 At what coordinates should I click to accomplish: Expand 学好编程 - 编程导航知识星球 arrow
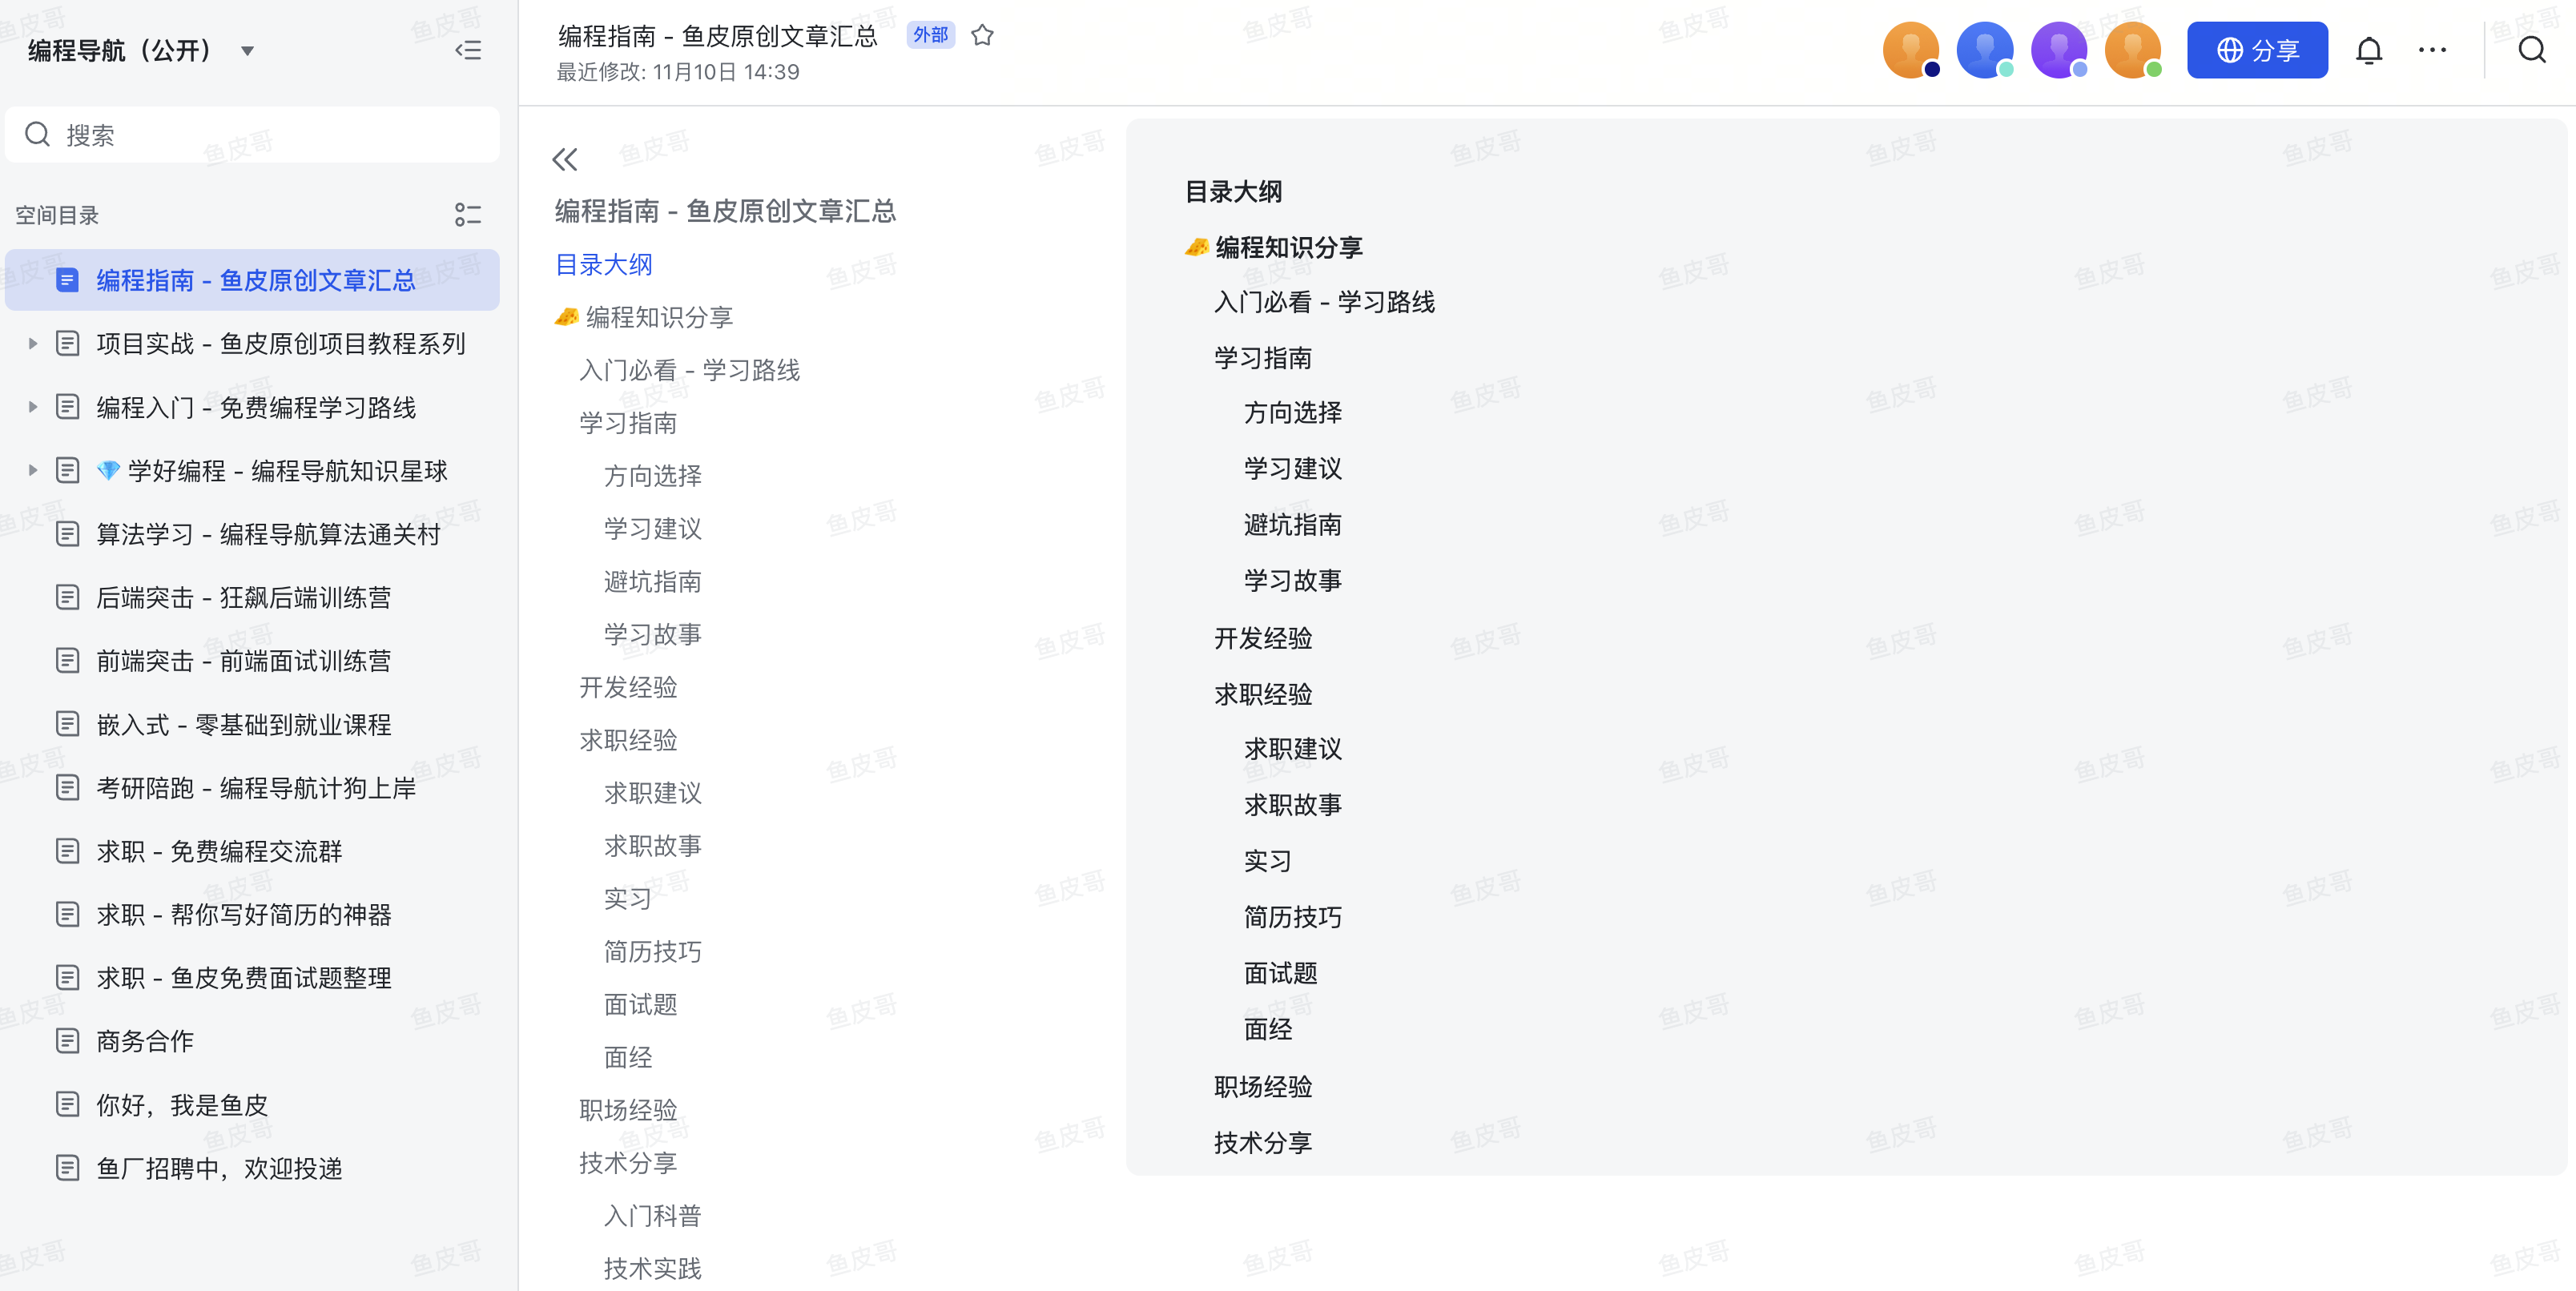tap(33, 470)
